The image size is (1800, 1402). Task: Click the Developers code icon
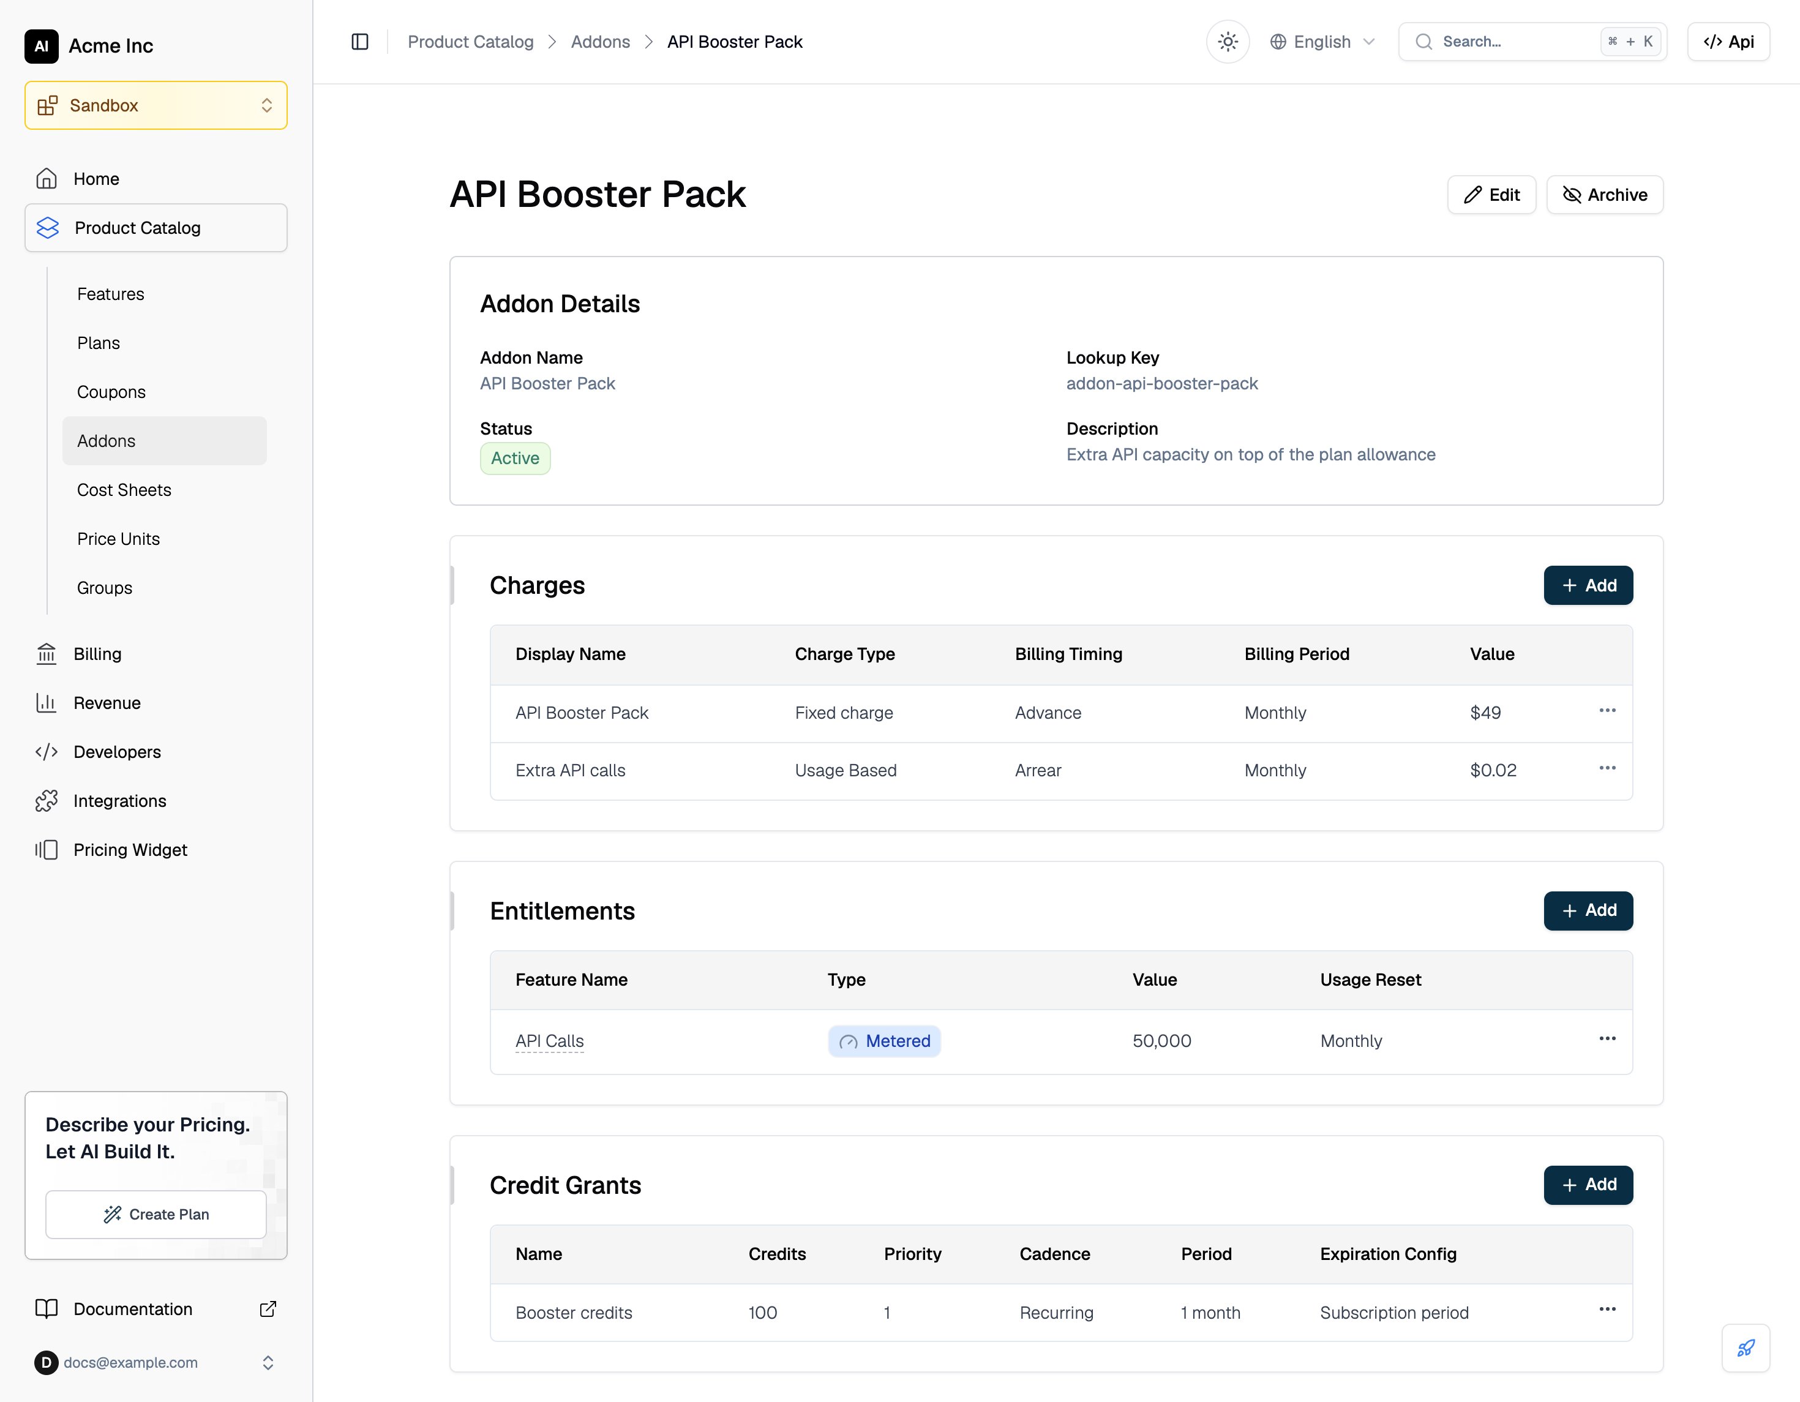(47, 752)
